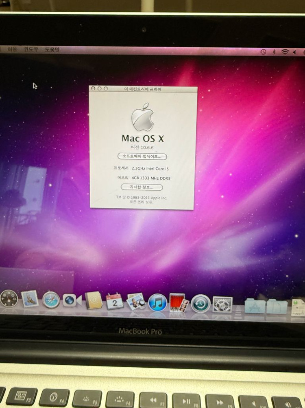Launch Mail from the Dock
305x408 pixels.
(30, 299)
